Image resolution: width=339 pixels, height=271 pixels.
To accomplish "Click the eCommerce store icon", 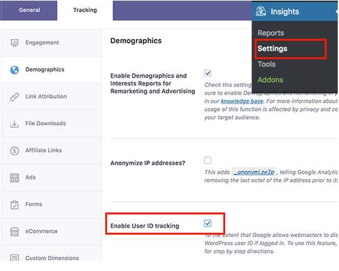I will pyautogui.click(x=14, y=231).
